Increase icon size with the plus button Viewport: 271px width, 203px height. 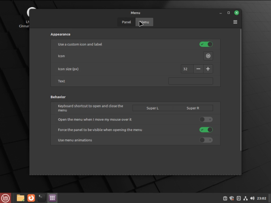coord(208,69)
